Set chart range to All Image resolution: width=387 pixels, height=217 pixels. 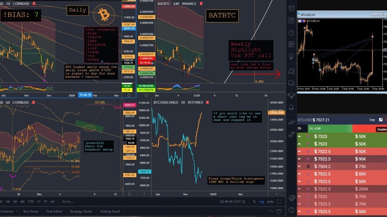pos(53,202)
